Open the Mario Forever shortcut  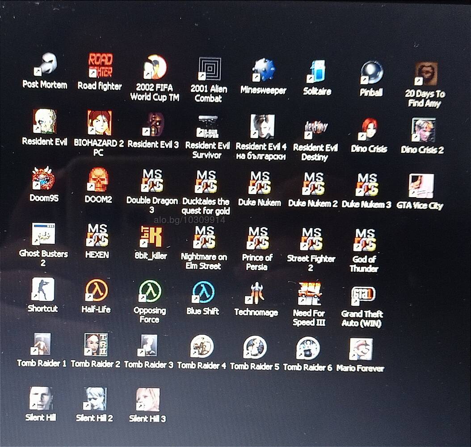[361, 350]
